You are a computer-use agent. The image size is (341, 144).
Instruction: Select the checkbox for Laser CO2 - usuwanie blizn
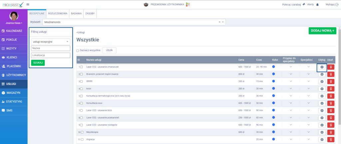82,110
